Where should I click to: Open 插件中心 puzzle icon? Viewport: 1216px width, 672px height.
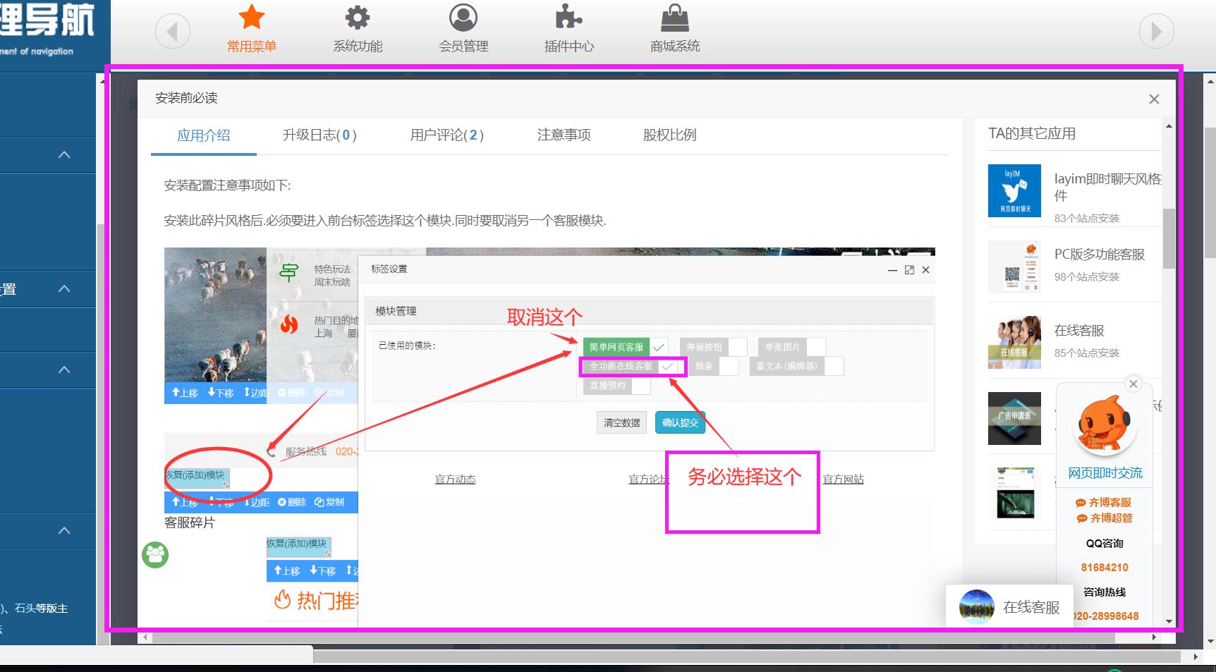pyautogui.click(x=569, y=18)
